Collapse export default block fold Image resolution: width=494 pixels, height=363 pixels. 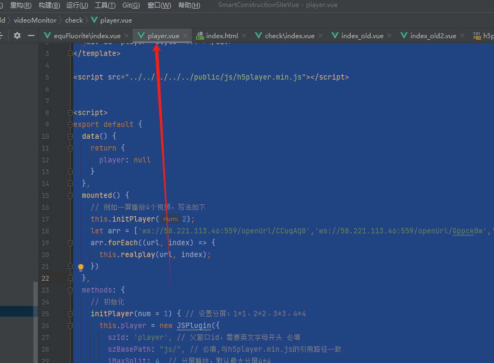click(x=70, y=125)
